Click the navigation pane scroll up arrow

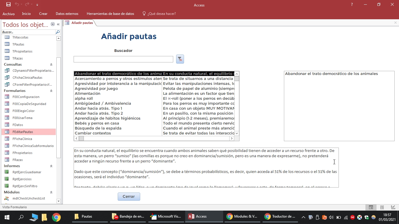tap(58, 38)
